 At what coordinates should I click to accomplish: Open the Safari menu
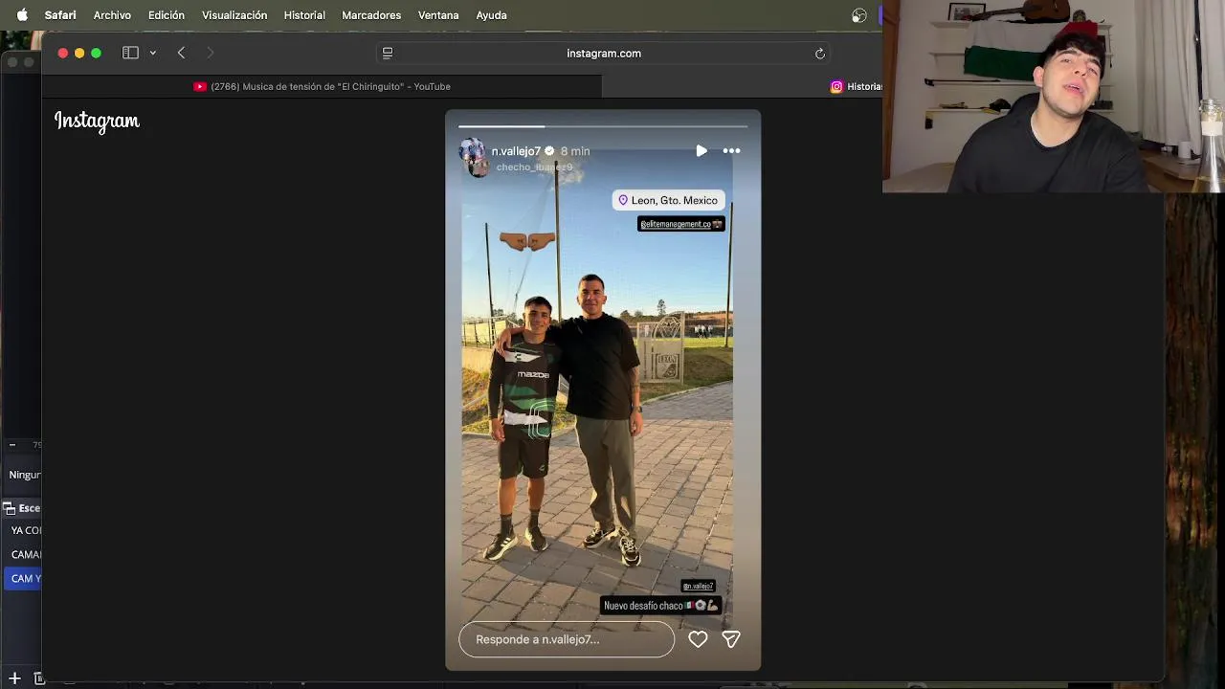[x=60, y=15]
